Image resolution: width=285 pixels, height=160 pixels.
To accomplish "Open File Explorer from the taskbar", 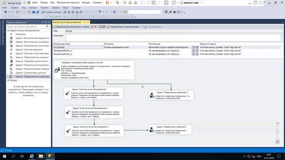I will 41,156.
